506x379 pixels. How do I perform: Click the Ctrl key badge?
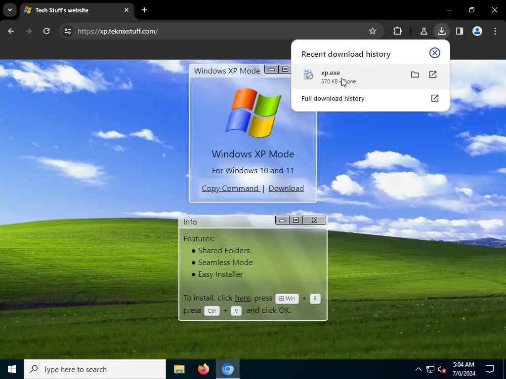212,311
